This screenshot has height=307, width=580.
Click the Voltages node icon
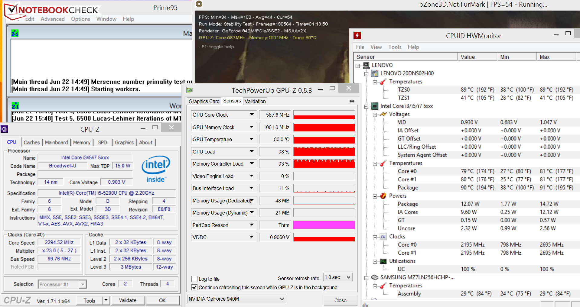tap(383, 114)
